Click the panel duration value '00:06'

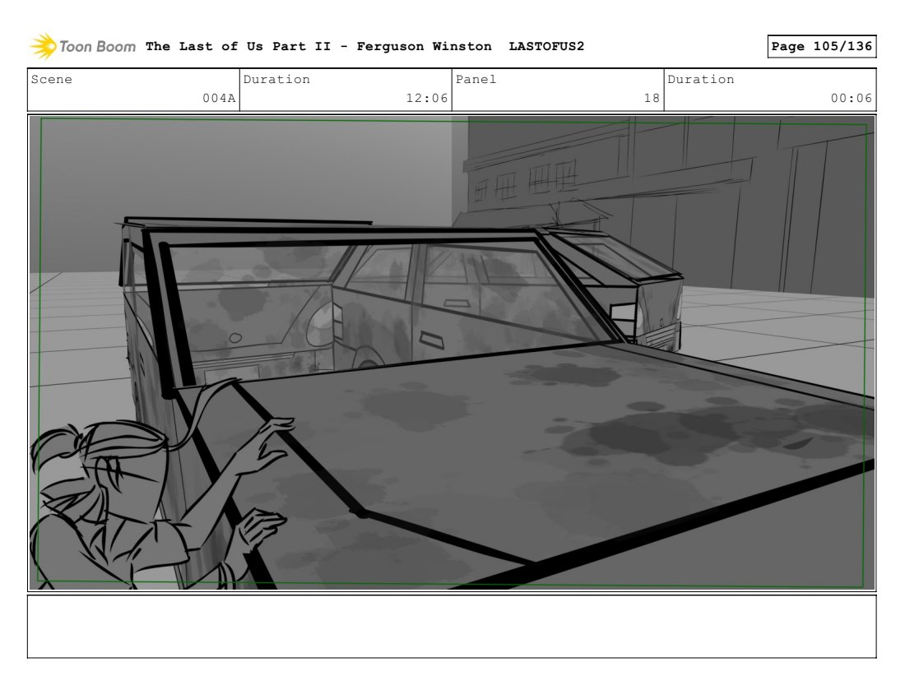(x=852, y=98)
